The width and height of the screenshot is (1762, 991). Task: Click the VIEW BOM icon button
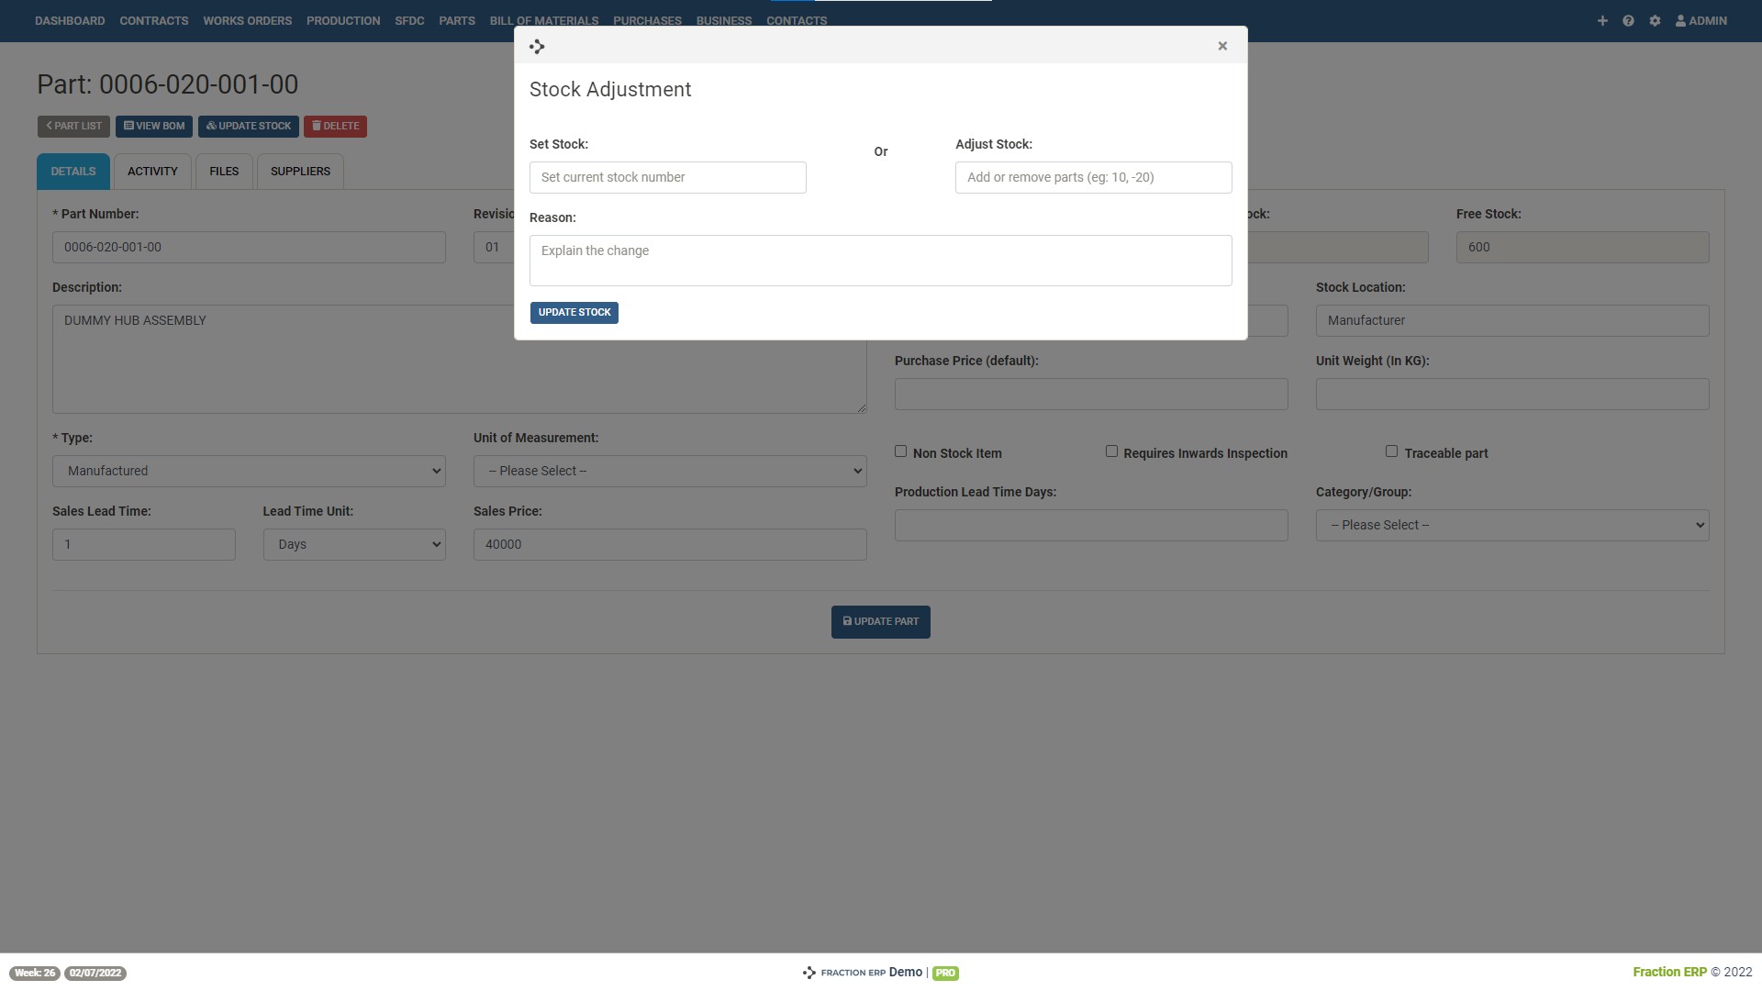(x=153, y=126)
